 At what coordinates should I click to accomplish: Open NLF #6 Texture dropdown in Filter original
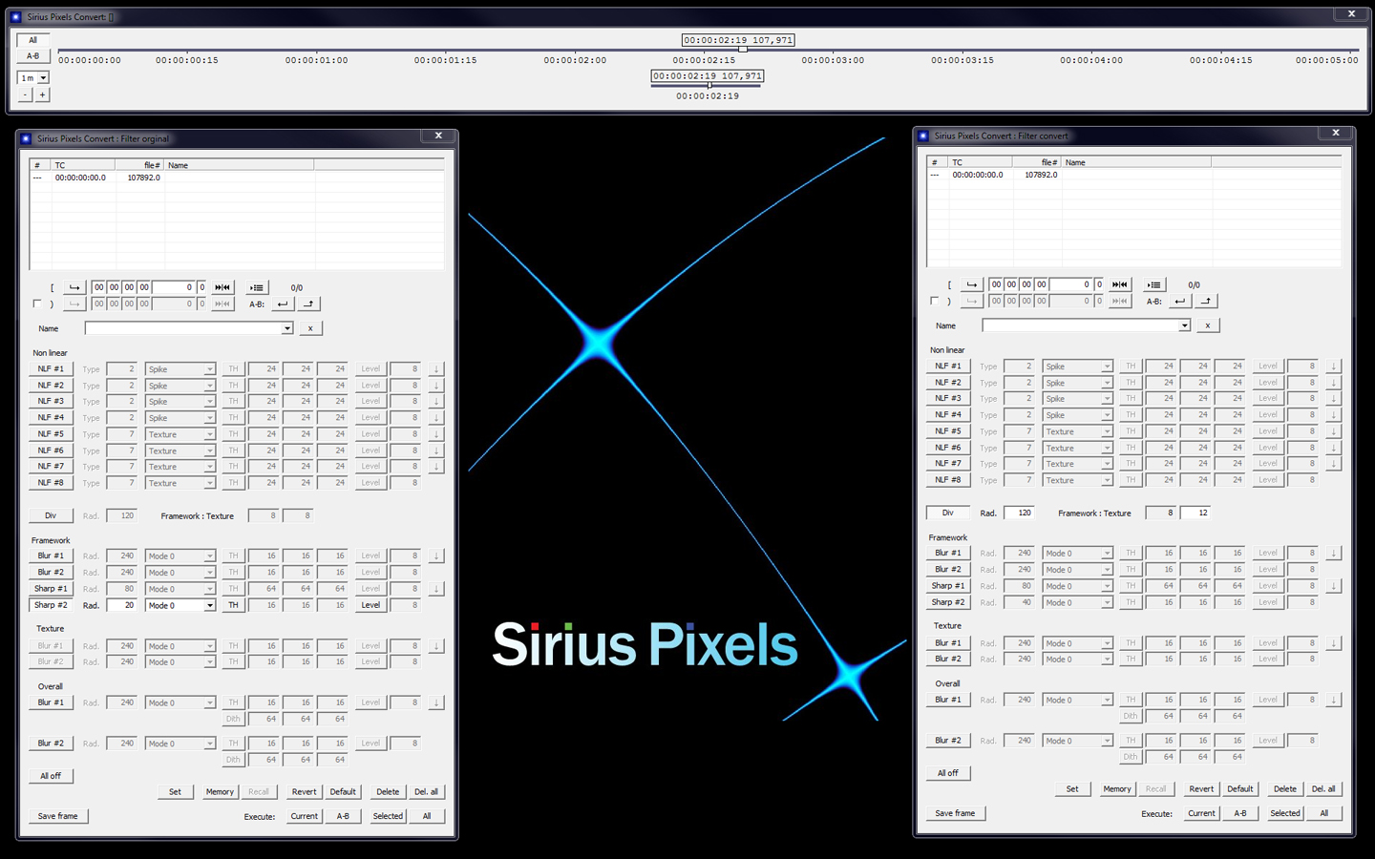[x=209, y=451]
